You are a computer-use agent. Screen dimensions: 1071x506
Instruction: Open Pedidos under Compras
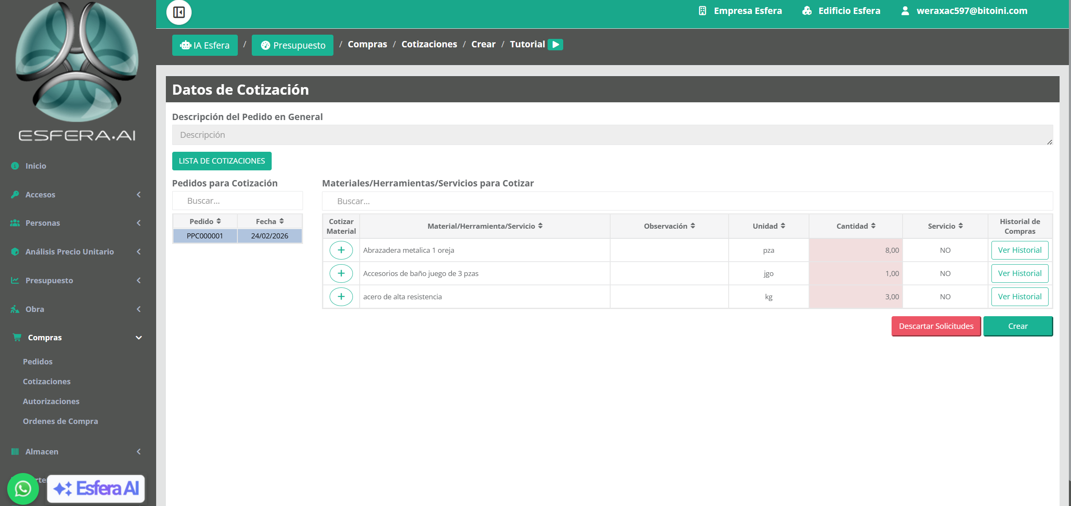coord(38,361)
